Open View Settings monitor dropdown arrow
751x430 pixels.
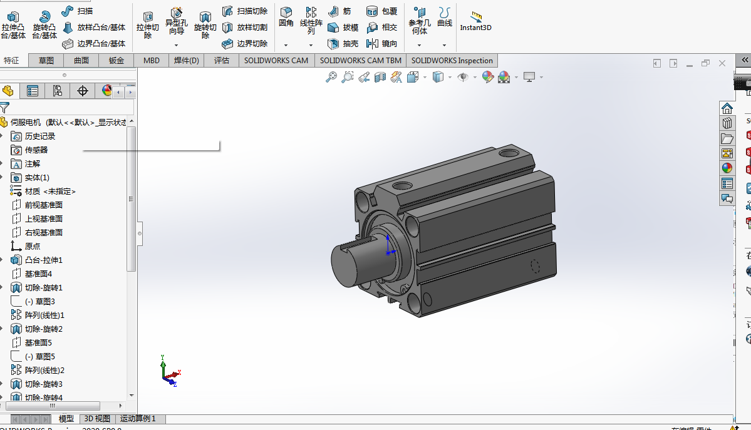coord(541,77)
